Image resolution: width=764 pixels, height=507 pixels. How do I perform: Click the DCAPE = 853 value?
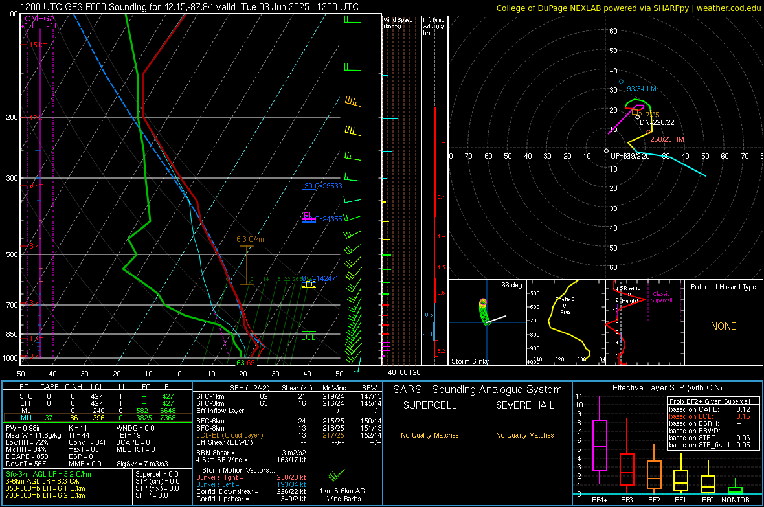click(x=27, y=456)
